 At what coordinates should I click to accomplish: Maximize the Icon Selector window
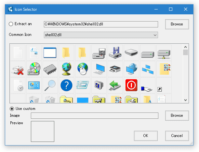[x=171, y=9]
